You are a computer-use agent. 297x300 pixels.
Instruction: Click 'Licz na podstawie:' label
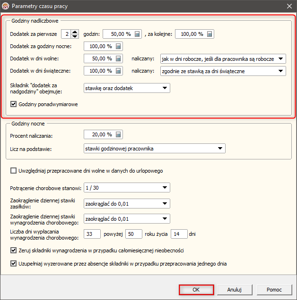pyautogui.click(x=31, y=149)
